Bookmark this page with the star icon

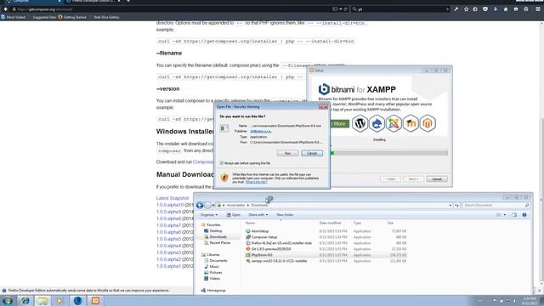point(467,9)
